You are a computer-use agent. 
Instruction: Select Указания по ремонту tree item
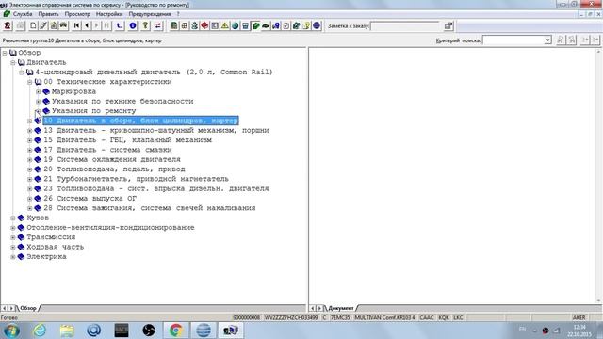pos(94,111)
